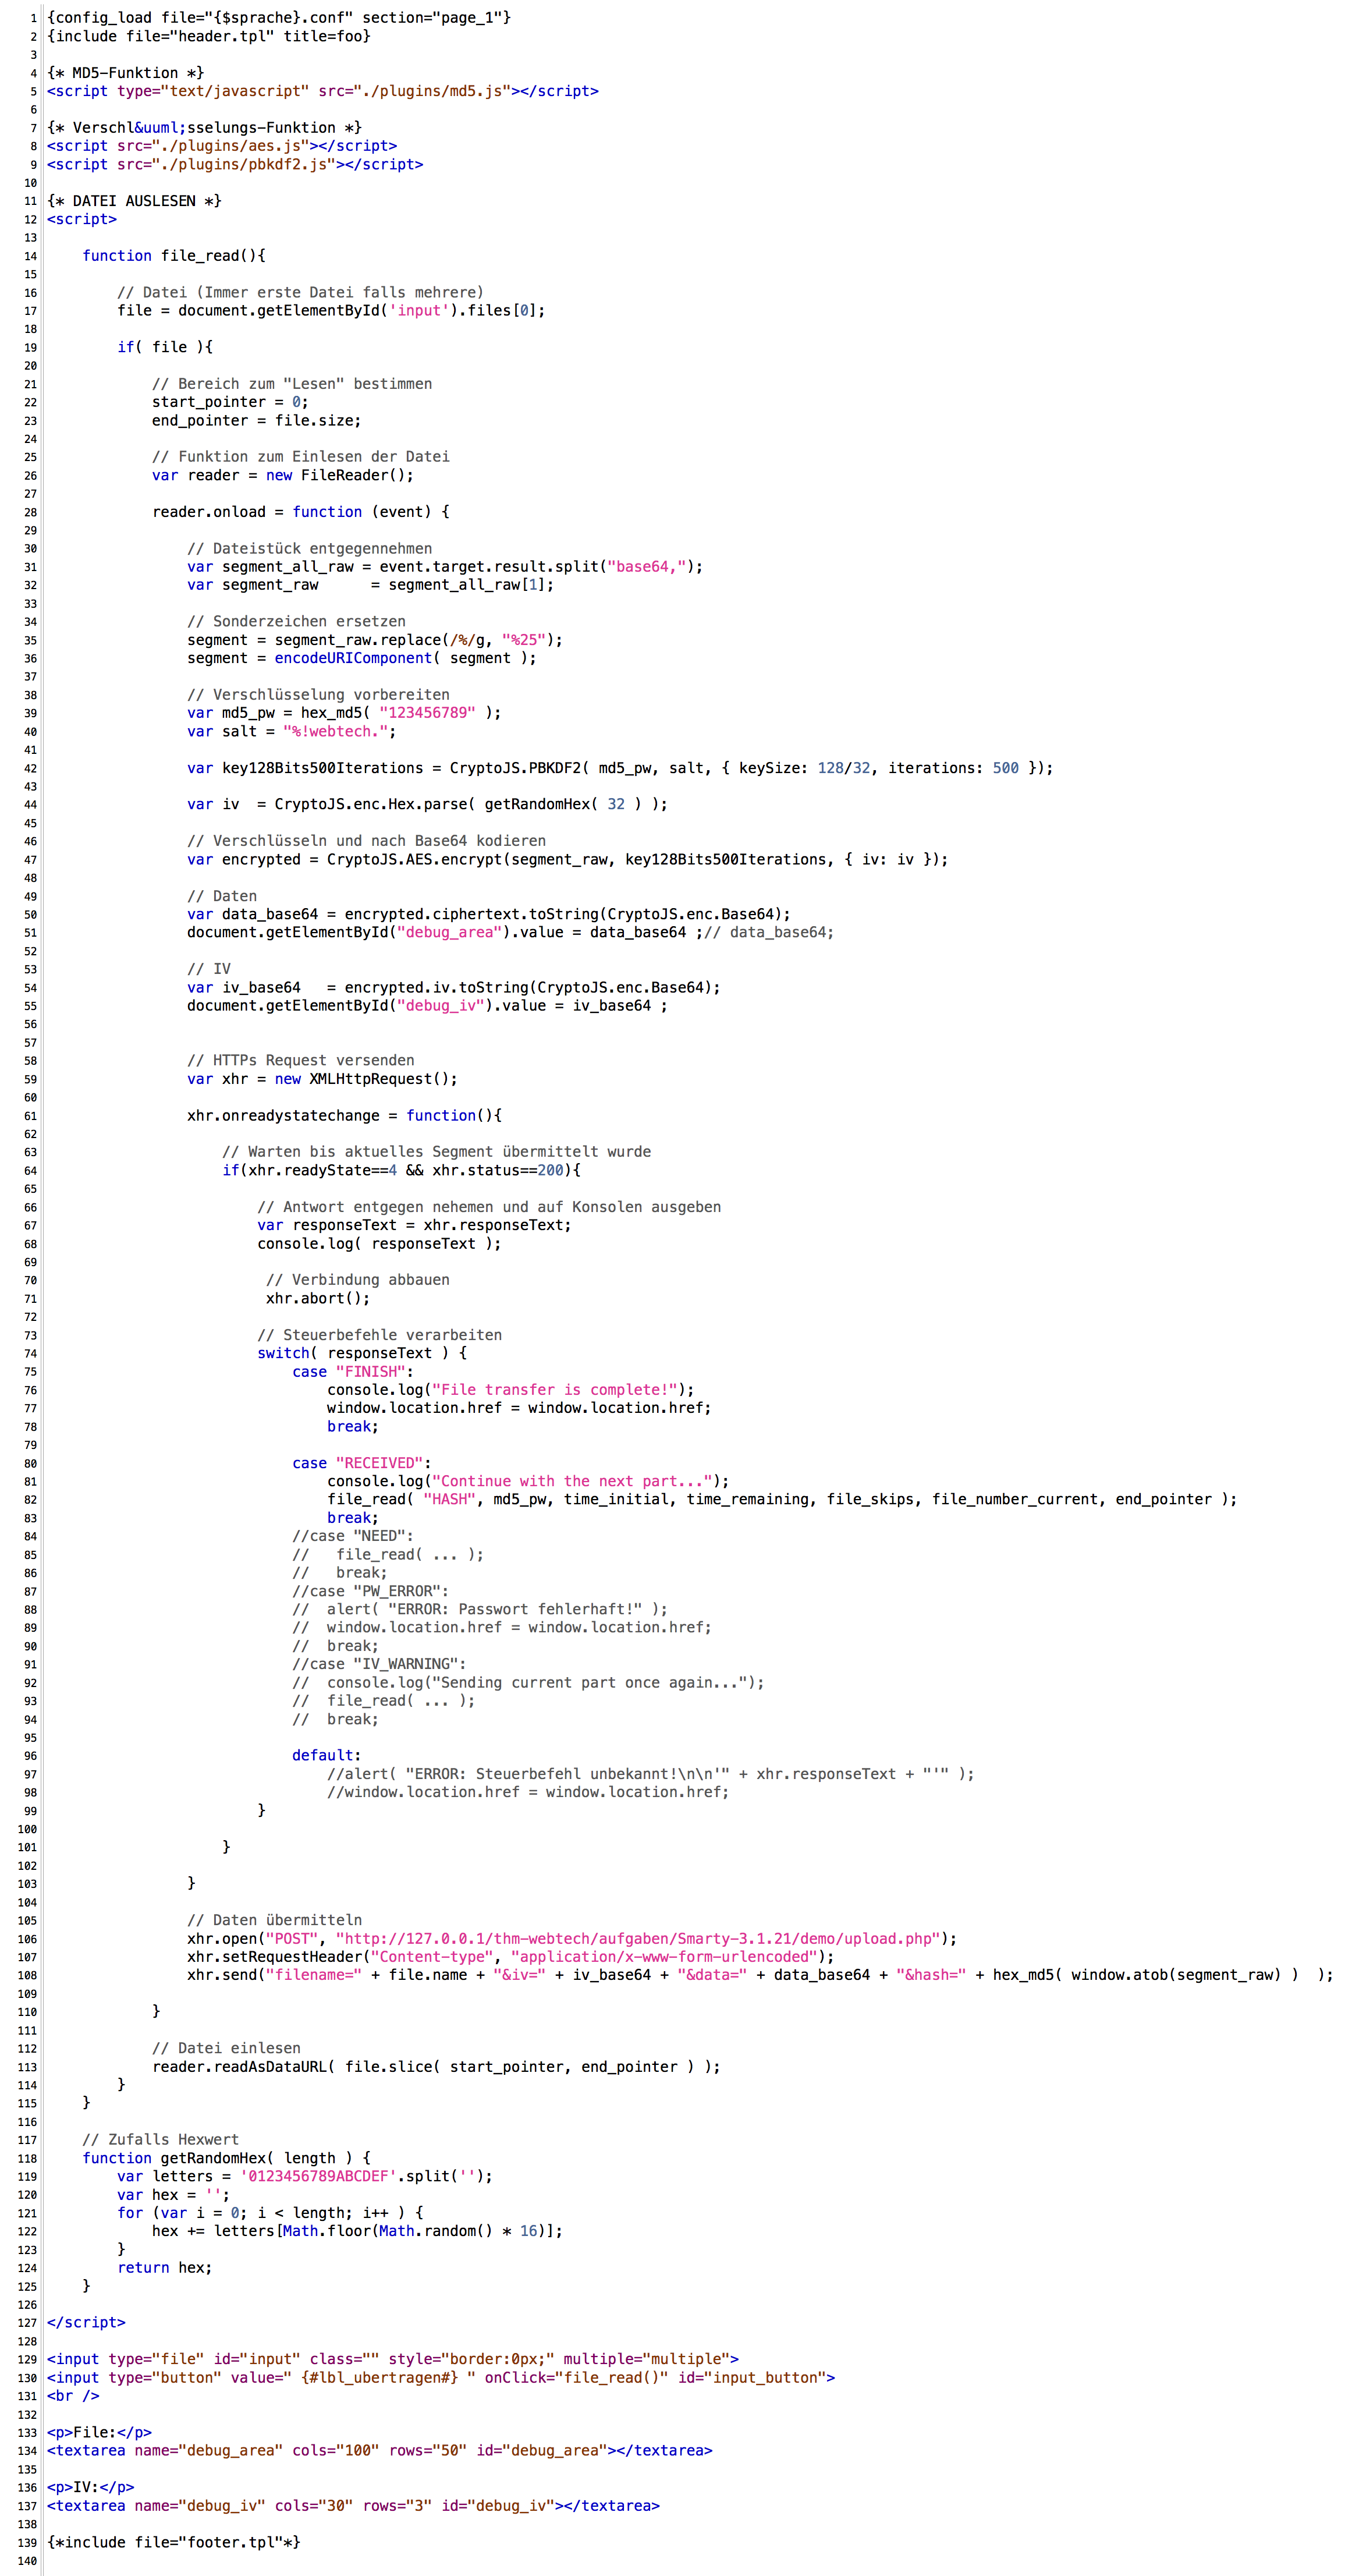Click the Math.floor(Math.random() line
1359x2576 pixels.
357,2231
